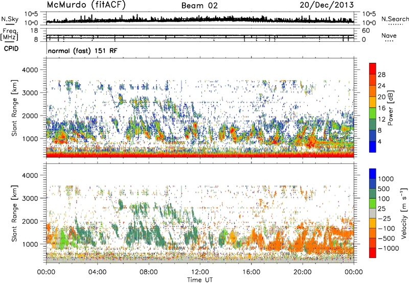Click the starting "00:00" time tick label
This screenshot has height=283, width=409.
[x=46, y=272]
